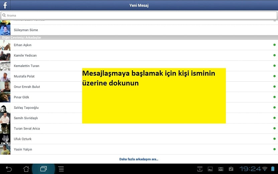Pick Mustafa Polat from the list
Screen dimensions: 278x174
[x=139, y=76]
